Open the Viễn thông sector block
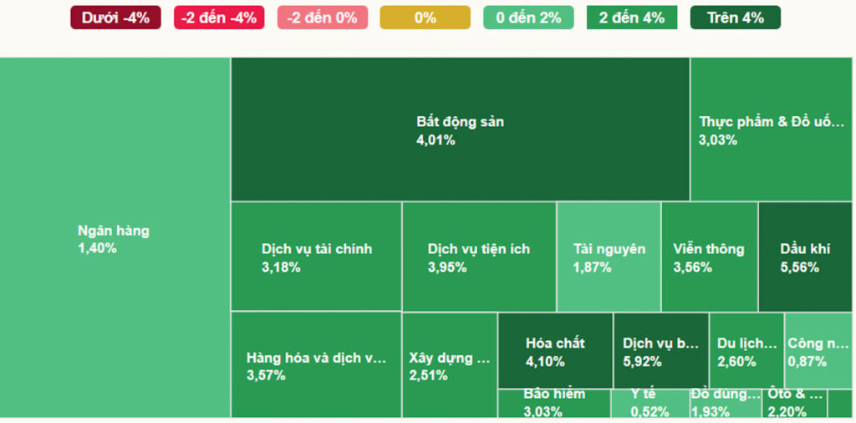Viewport: 856px width, 423px height. (709, 257)
